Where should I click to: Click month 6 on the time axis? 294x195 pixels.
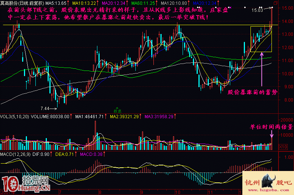[24, 192]
